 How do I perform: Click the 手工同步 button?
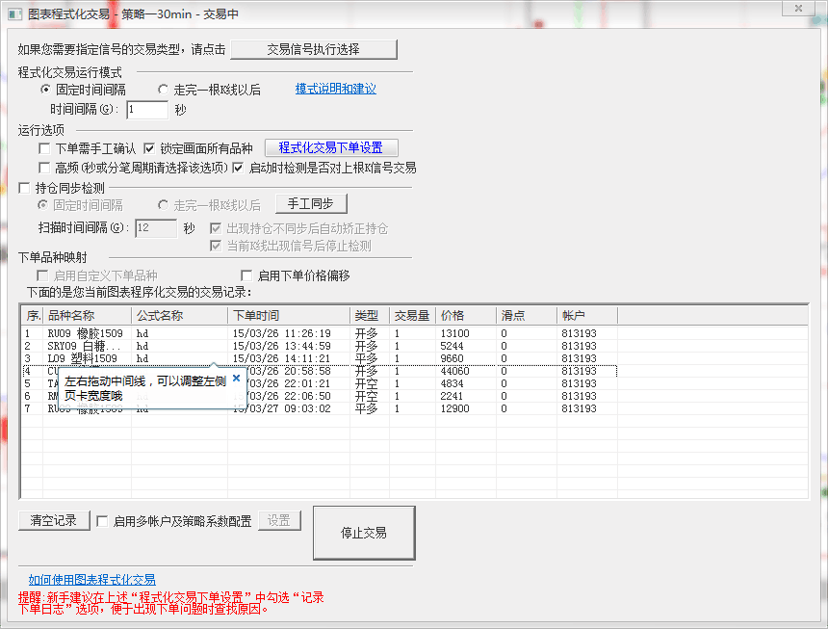coord(311,203)
